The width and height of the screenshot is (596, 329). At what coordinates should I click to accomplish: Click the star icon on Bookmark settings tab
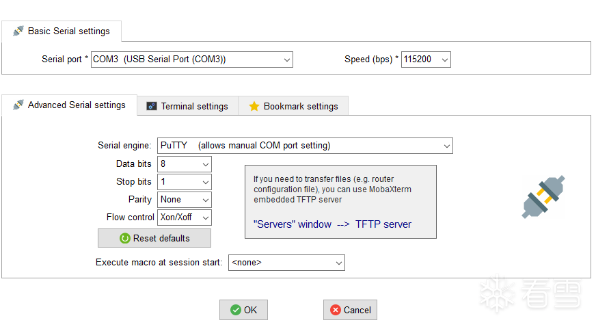pos(254,106)
